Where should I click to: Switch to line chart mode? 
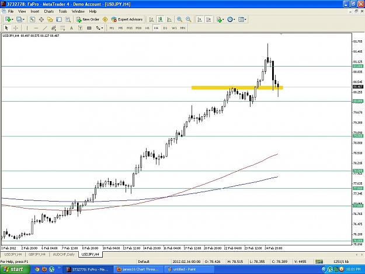169,19
